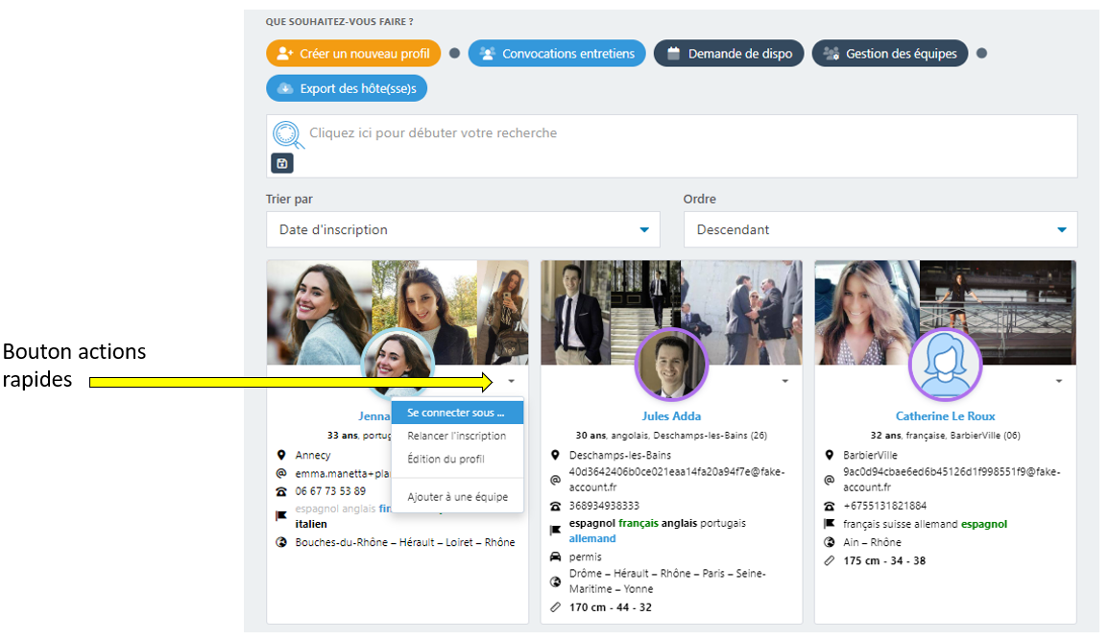
Task: Expand the Ordre dropdown set to Descendant
Action: pos(880,230)
